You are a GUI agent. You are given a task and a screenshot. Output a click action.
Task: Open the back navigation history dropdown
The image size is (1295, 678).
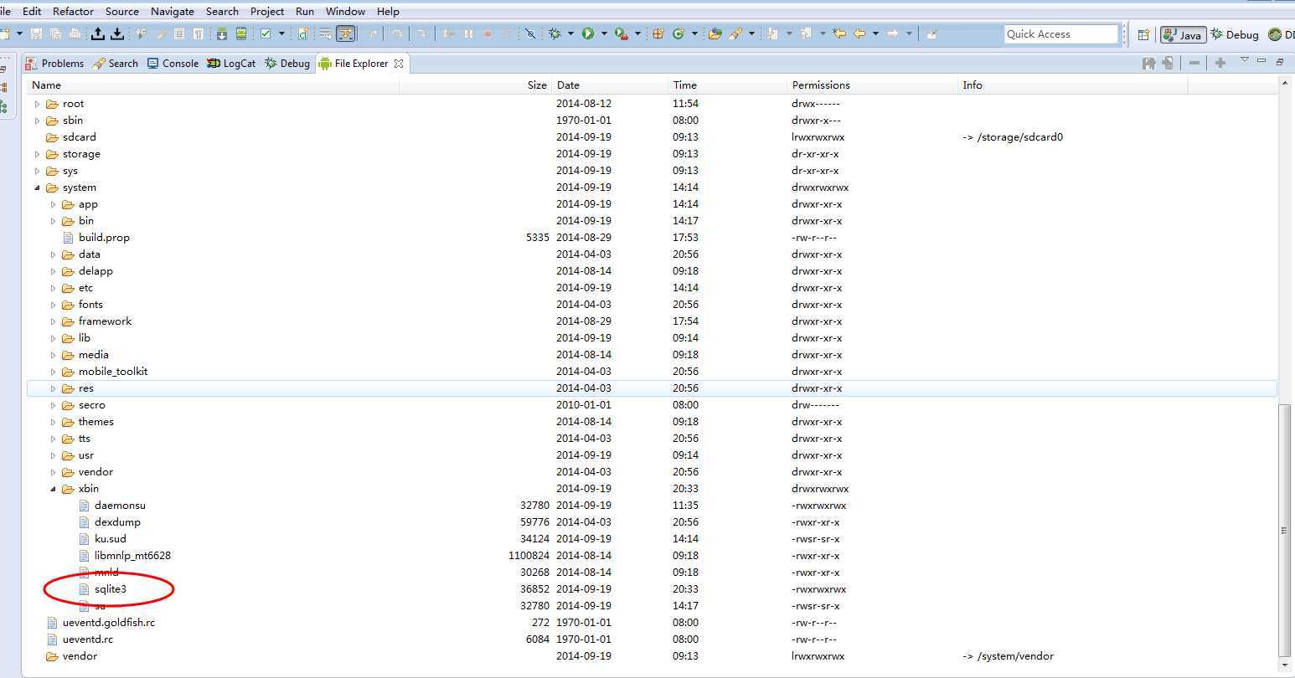875,34
